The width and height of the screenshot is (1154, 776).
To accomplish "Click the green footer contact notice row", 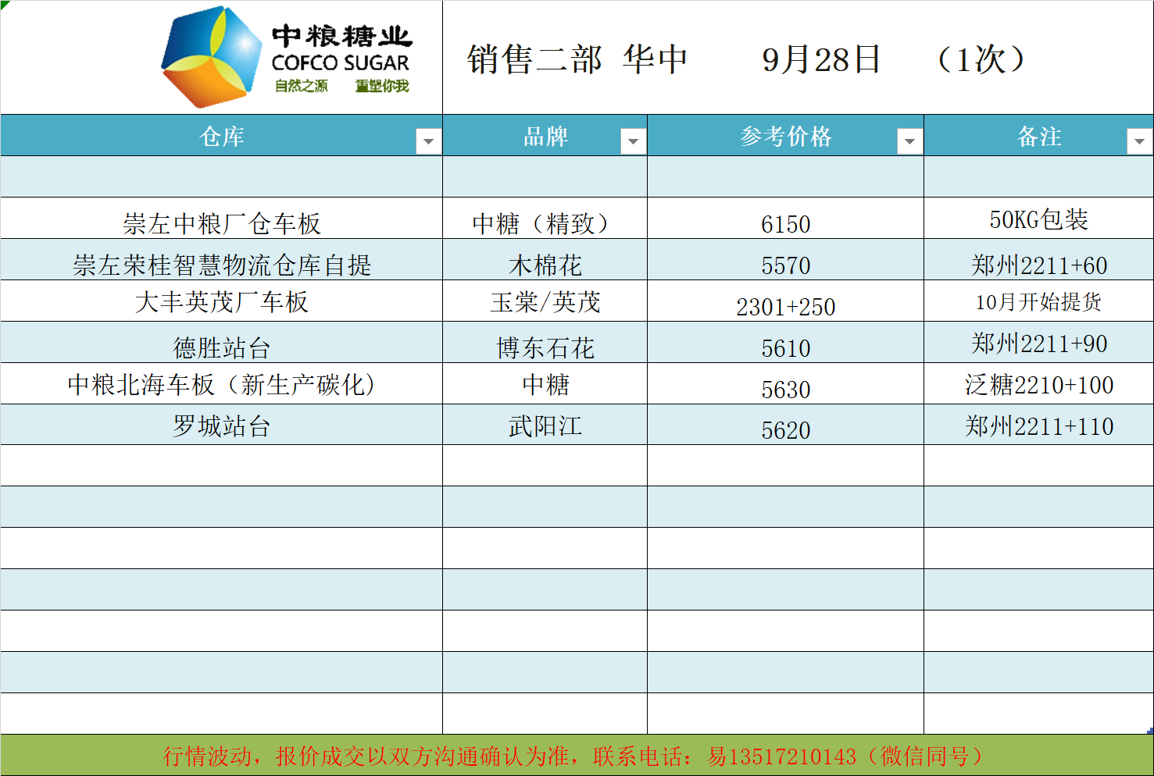I will click(x=577, y=756).
